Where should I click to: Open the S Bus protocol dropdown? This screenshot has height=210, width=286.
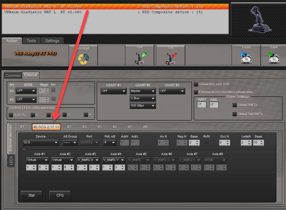(143, 98)
